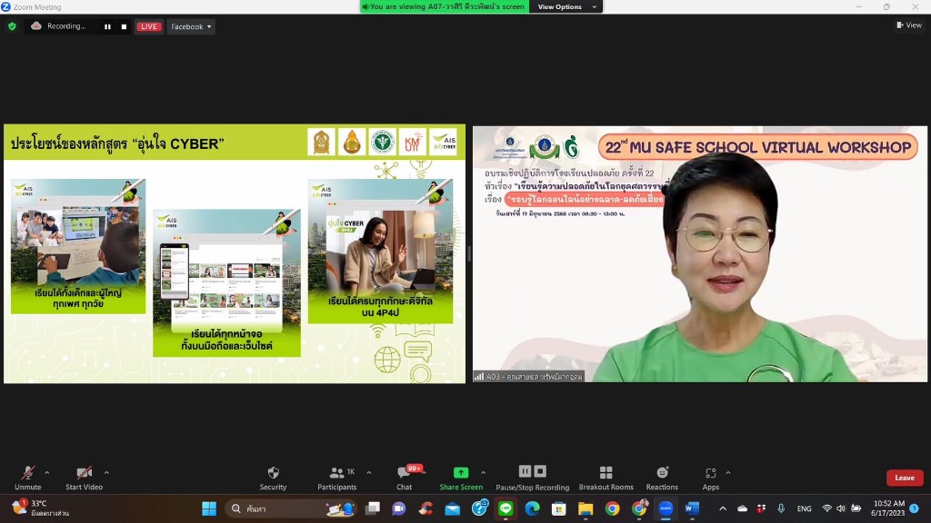Viewport: 931px width, 523px height.
Task: Open the weather widget 33°C
Action: click(x=40, y=508)
